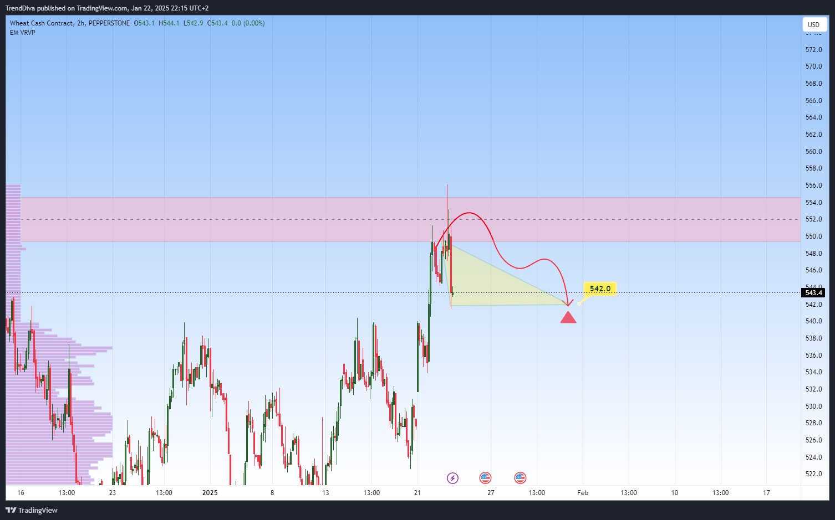Click the L542.9 low value
This screenshot has height=520, width=835.
[x=194, y=23]
